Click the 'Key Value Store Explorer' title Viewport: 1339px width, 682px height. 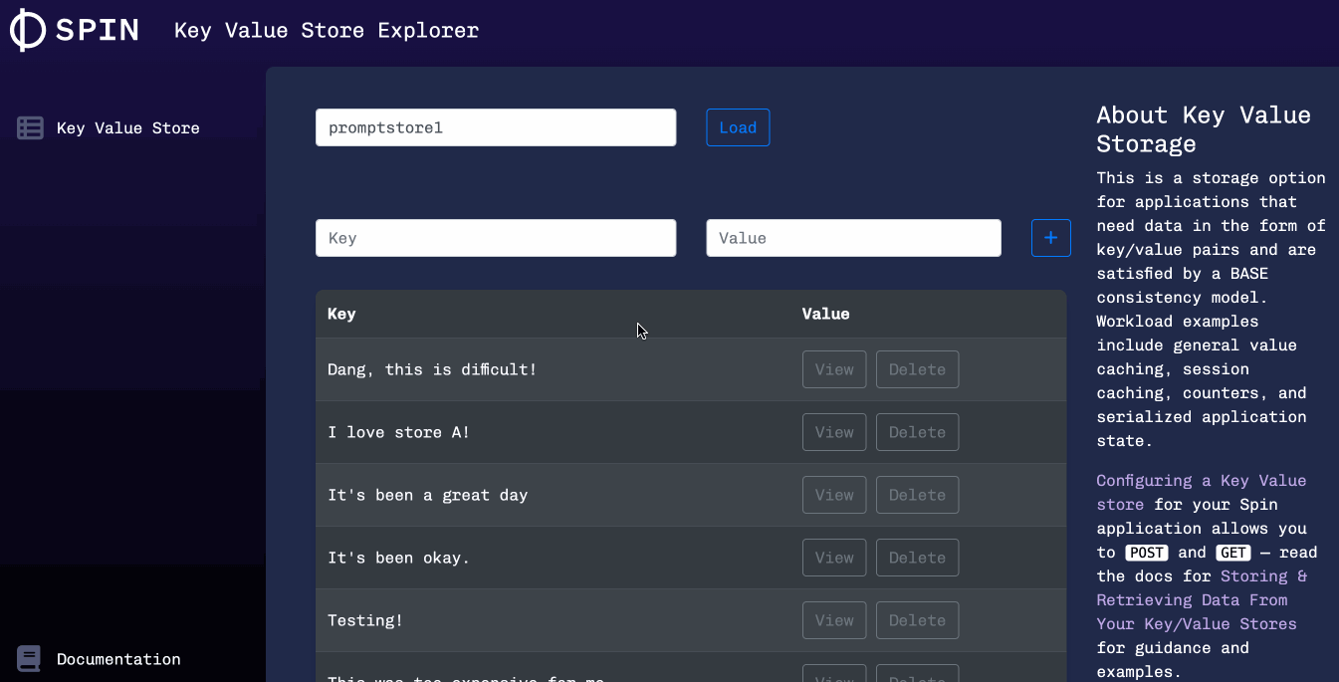coord(327,31)
